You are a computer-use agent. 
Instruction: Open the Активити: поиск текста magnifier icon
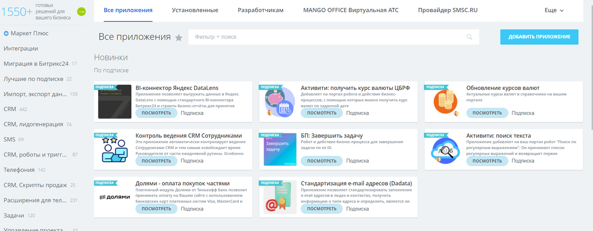446,150
